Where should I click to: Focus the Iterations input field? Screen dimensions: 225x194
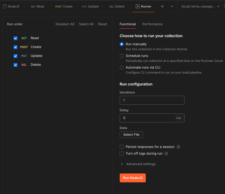[152, 100]
